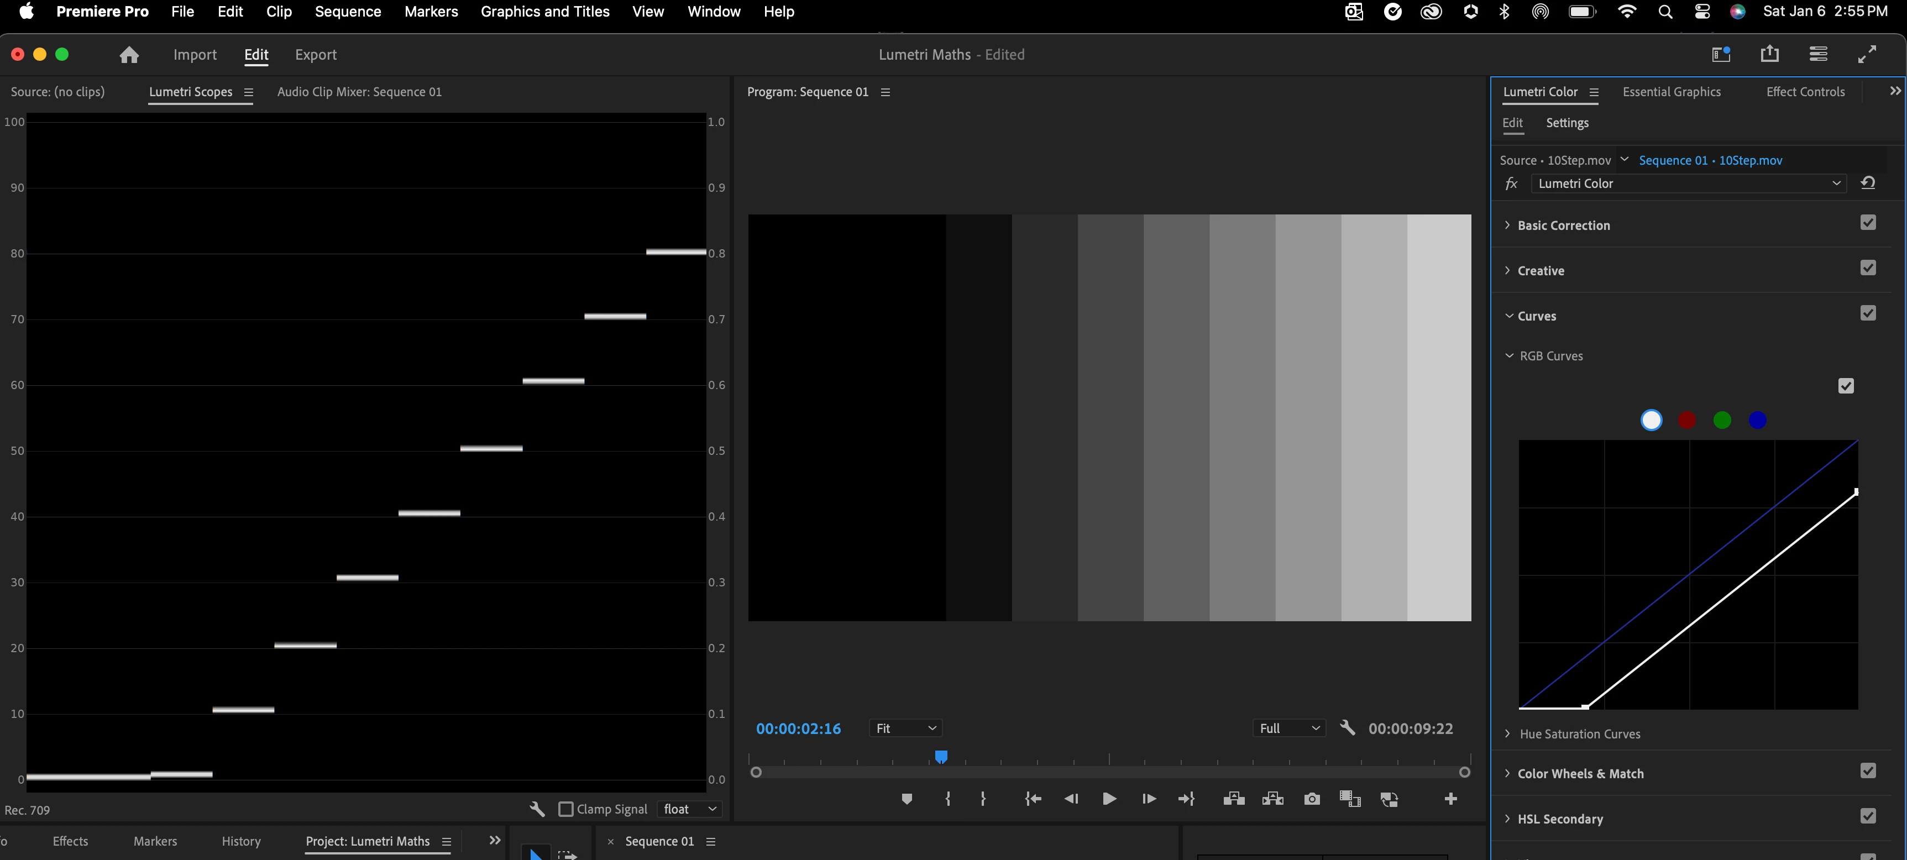
Task: Disable the Basic Correction checkbox
Action: point(1868,223)
